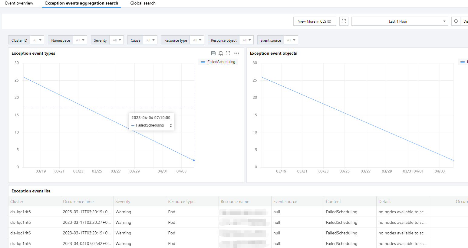
Task: Click the refresh icon in top toolbar
Action: tap(456, 21)
